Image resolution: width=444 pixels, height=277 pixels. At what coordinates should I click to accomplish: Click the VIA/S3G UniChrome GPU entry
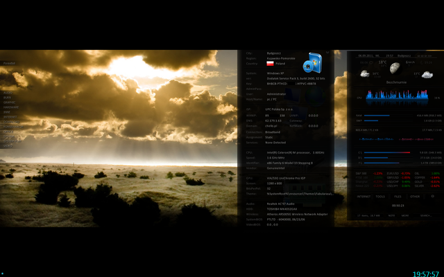286,179
